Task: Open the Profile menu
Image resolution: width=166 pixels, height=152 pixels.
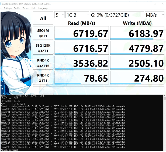Action: (x=17, y=8)
